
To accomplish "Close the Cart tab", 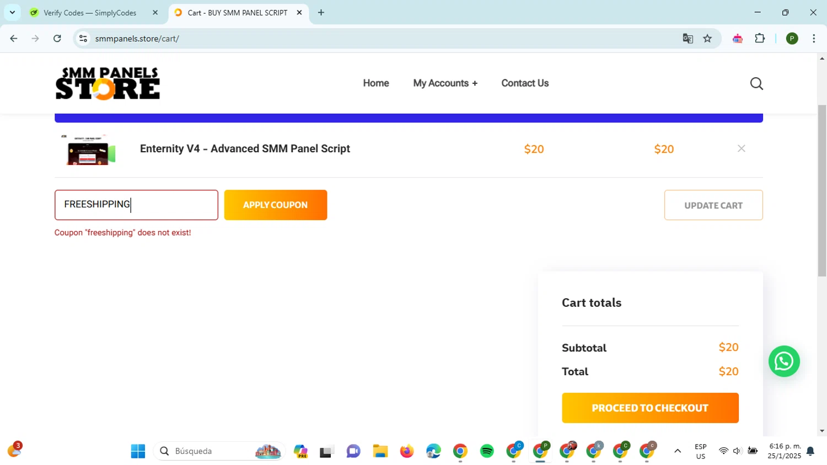I will (x=299, y=12).
